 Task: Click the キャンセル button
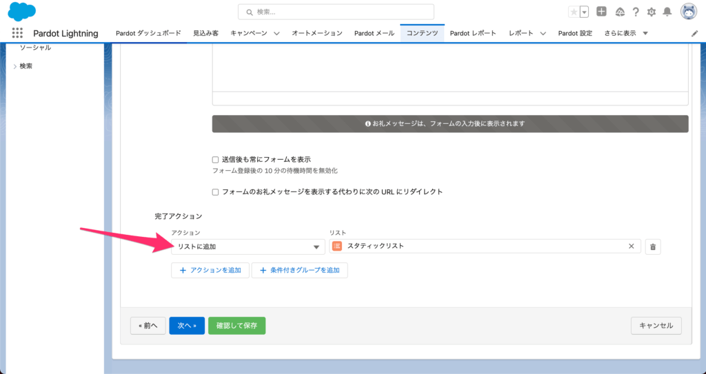tap(656, 326)
